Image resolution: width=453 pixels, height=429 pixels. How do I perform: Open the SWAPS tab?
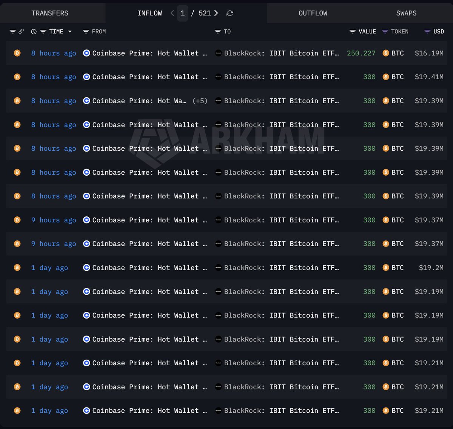(406, 13)
